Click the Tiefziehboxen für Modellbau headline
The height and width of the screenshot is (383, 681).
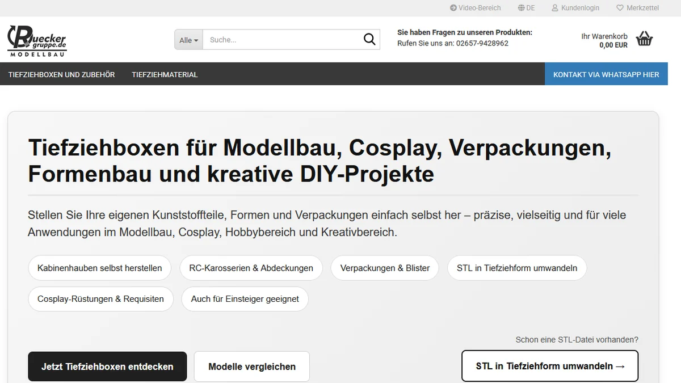(320, 161)
